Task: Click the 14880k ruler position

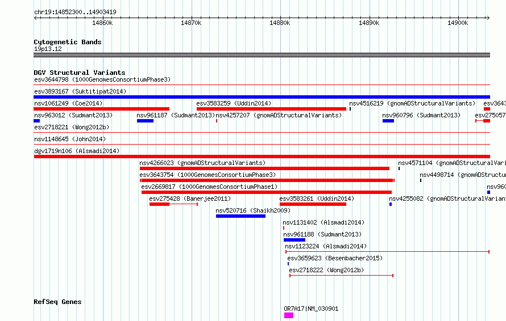Action: [x=280, y=23]
